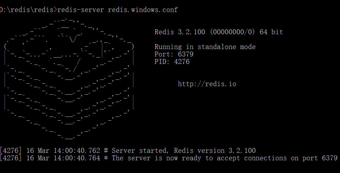340x173 pixels.
Task: Click 'Redis version 3.2.100' in log line
Action: [215, 150]
